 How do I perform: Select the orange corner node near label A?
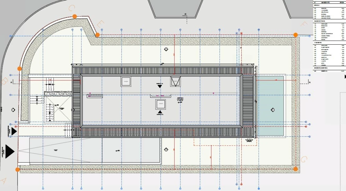pos(18,170)
